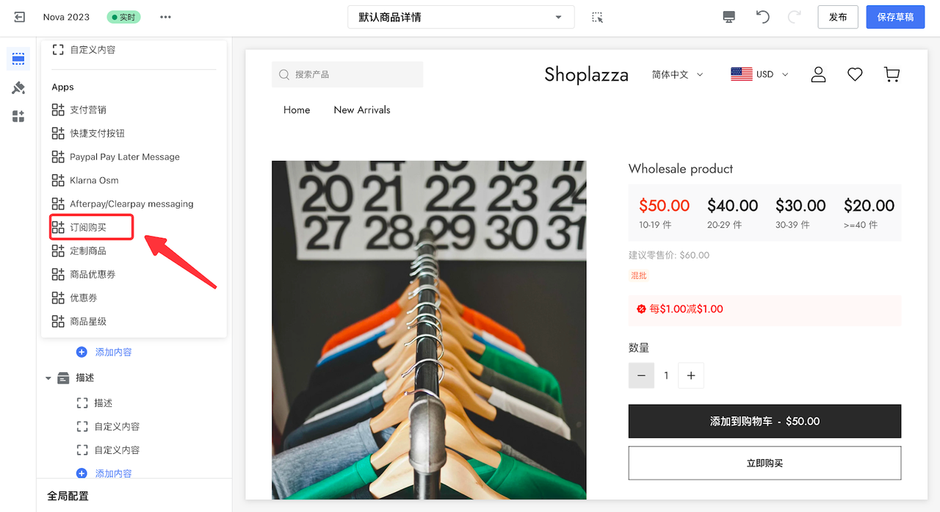Open theme settings paintbrush sidebar icon
Viewport: 940px width, 512px height.
pos(18,88)
